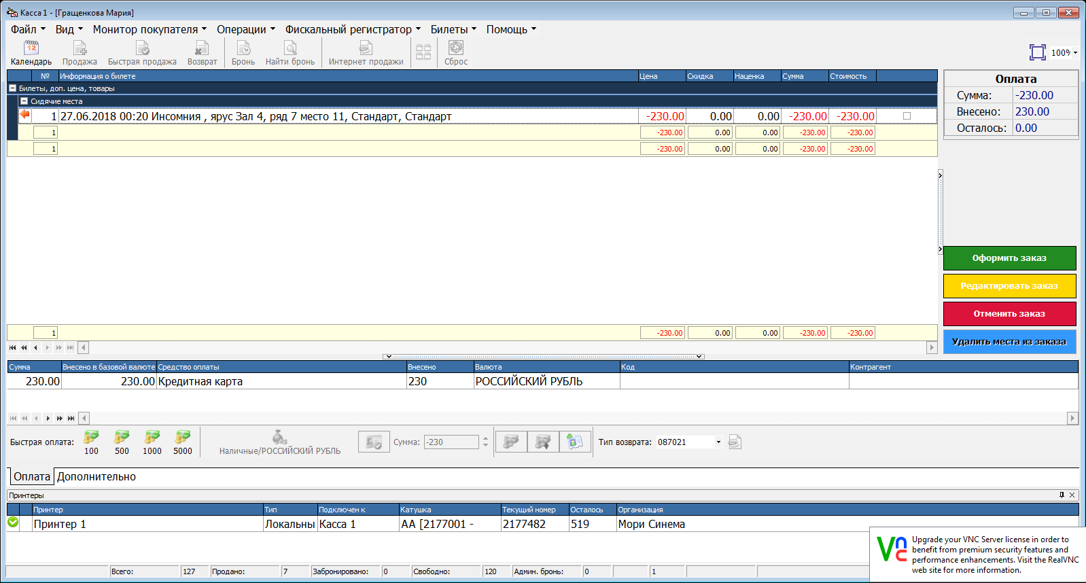Click the Средство оплаты column header
The height and width of the screenshot is (583, 1086).
point(281,367)
